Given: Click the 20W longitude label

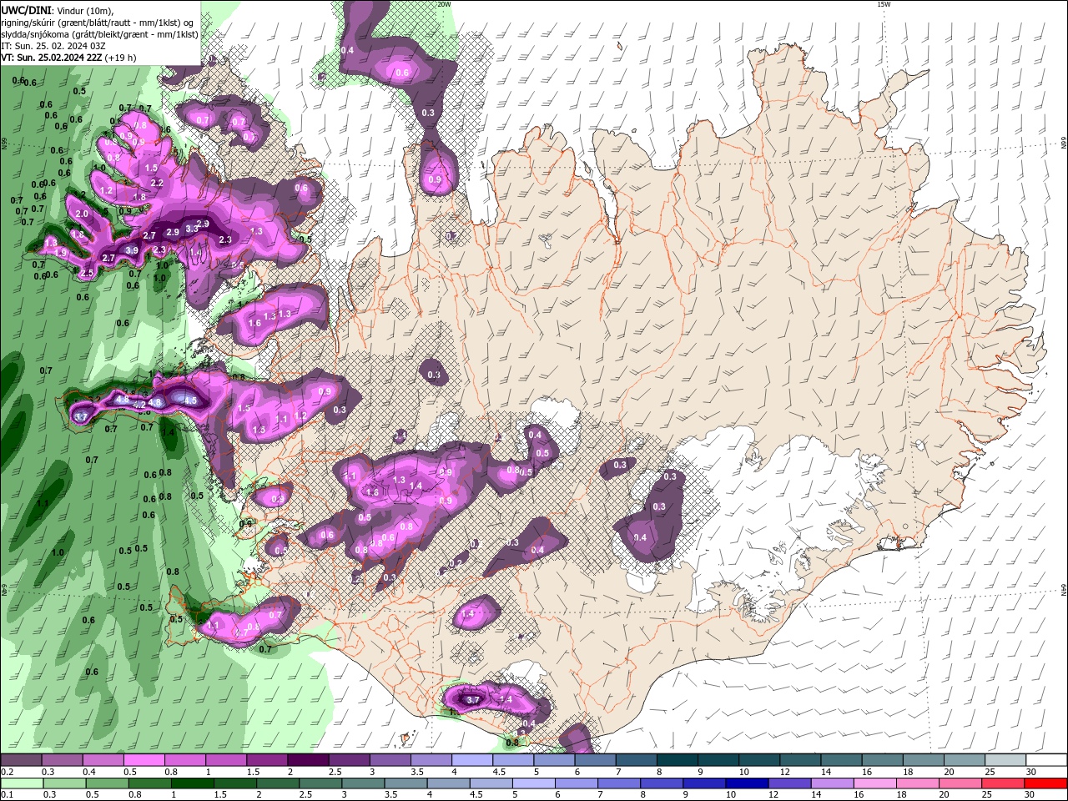Looking at the screenshot, I should [x=444, y=4].
